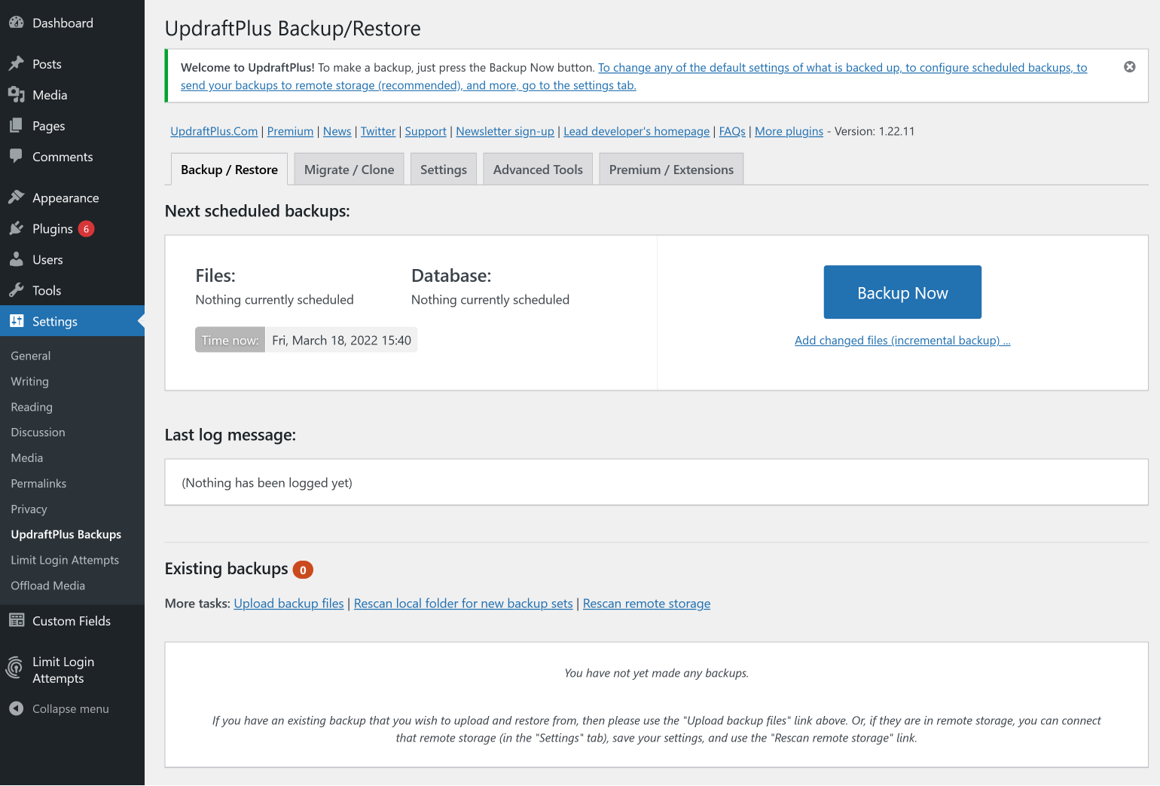Open the UpdraftPlus.Com link
The image size is (1160, 786).
tap(214, 131)
